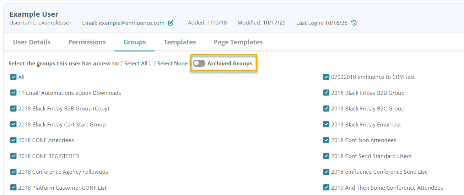Toggle the Archived Groups switch
464x195 pixels.
pyautogui.click(x=199, y=63)
